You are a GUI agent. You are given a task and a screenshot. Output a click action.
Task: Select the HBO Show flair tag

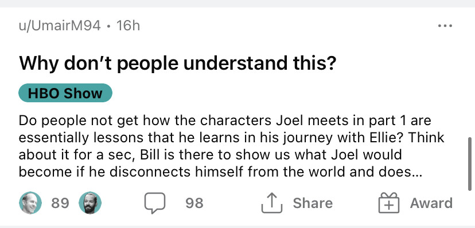coord(65,93)
